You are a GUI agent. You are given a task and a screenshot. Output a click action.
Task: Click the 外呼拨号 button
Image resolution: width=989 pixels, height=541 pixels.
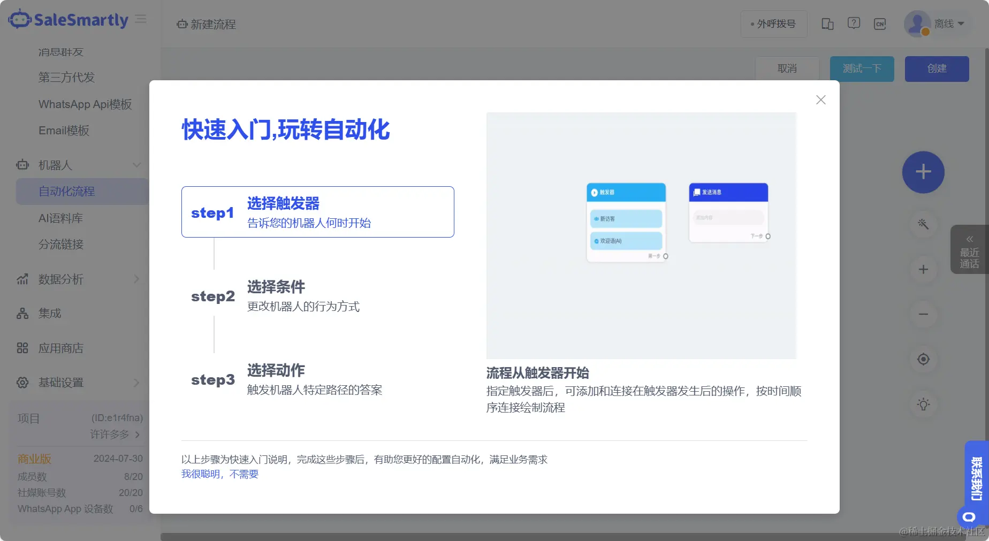[x=774, y=24]
